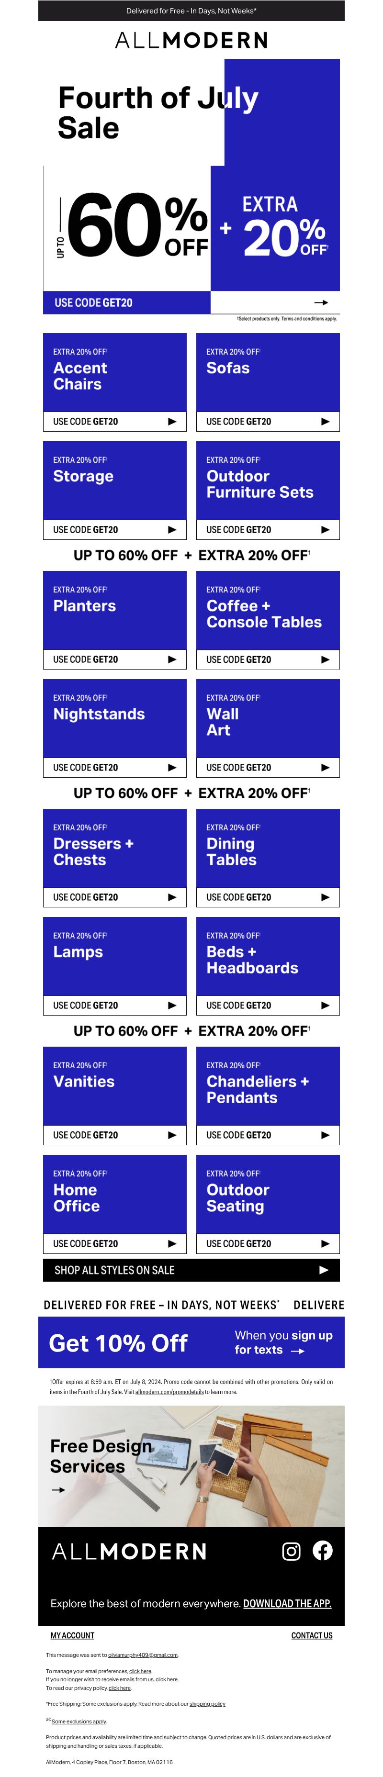Open AllModern Facebook icon in footer
The image size is (383, 1777).
coord(322,1550)
